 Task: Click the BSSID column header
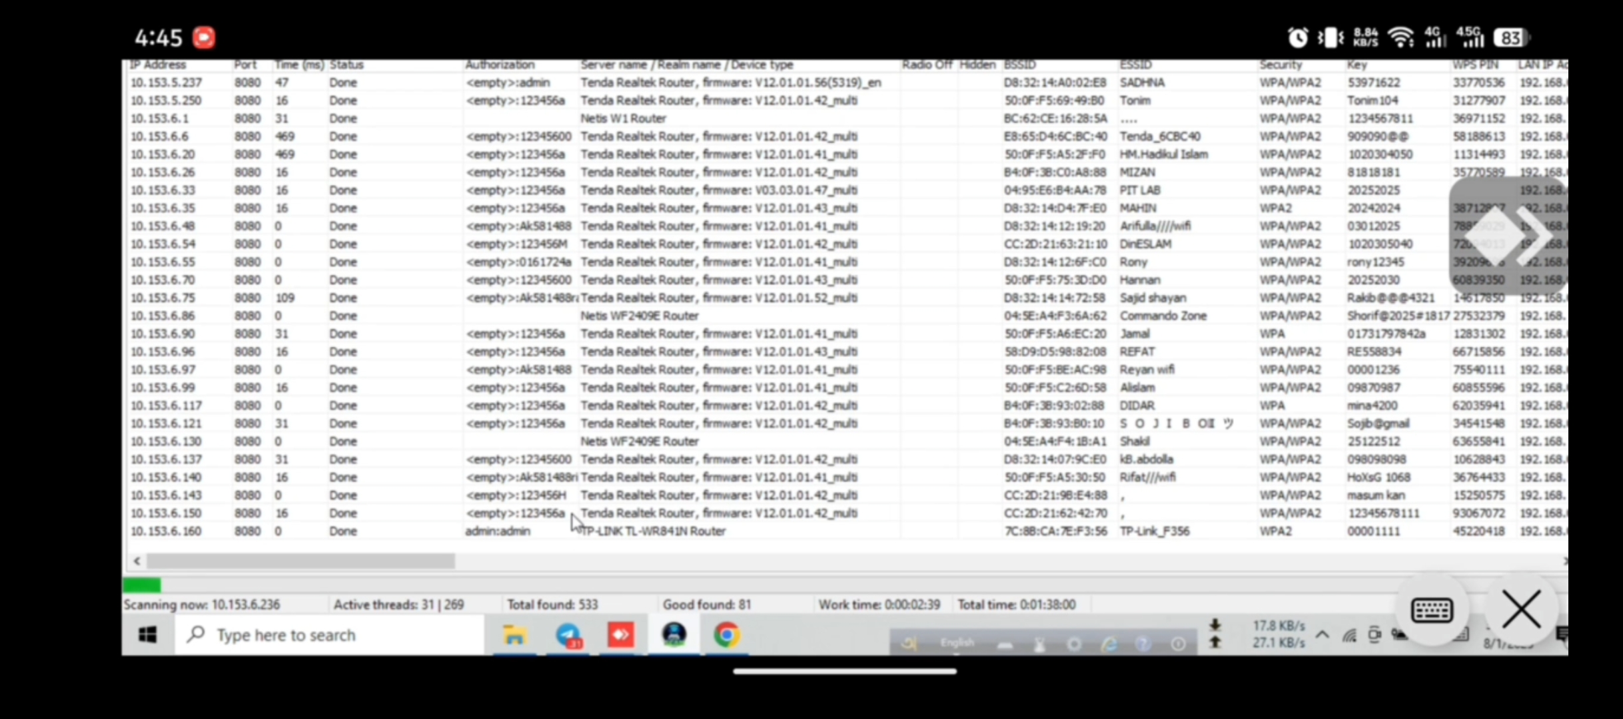click(x=1020, y=65)
